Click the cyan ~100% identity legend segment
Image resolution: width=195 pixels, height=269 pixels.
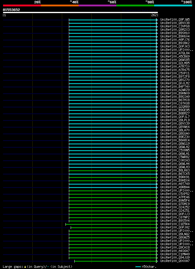[173, 5]
